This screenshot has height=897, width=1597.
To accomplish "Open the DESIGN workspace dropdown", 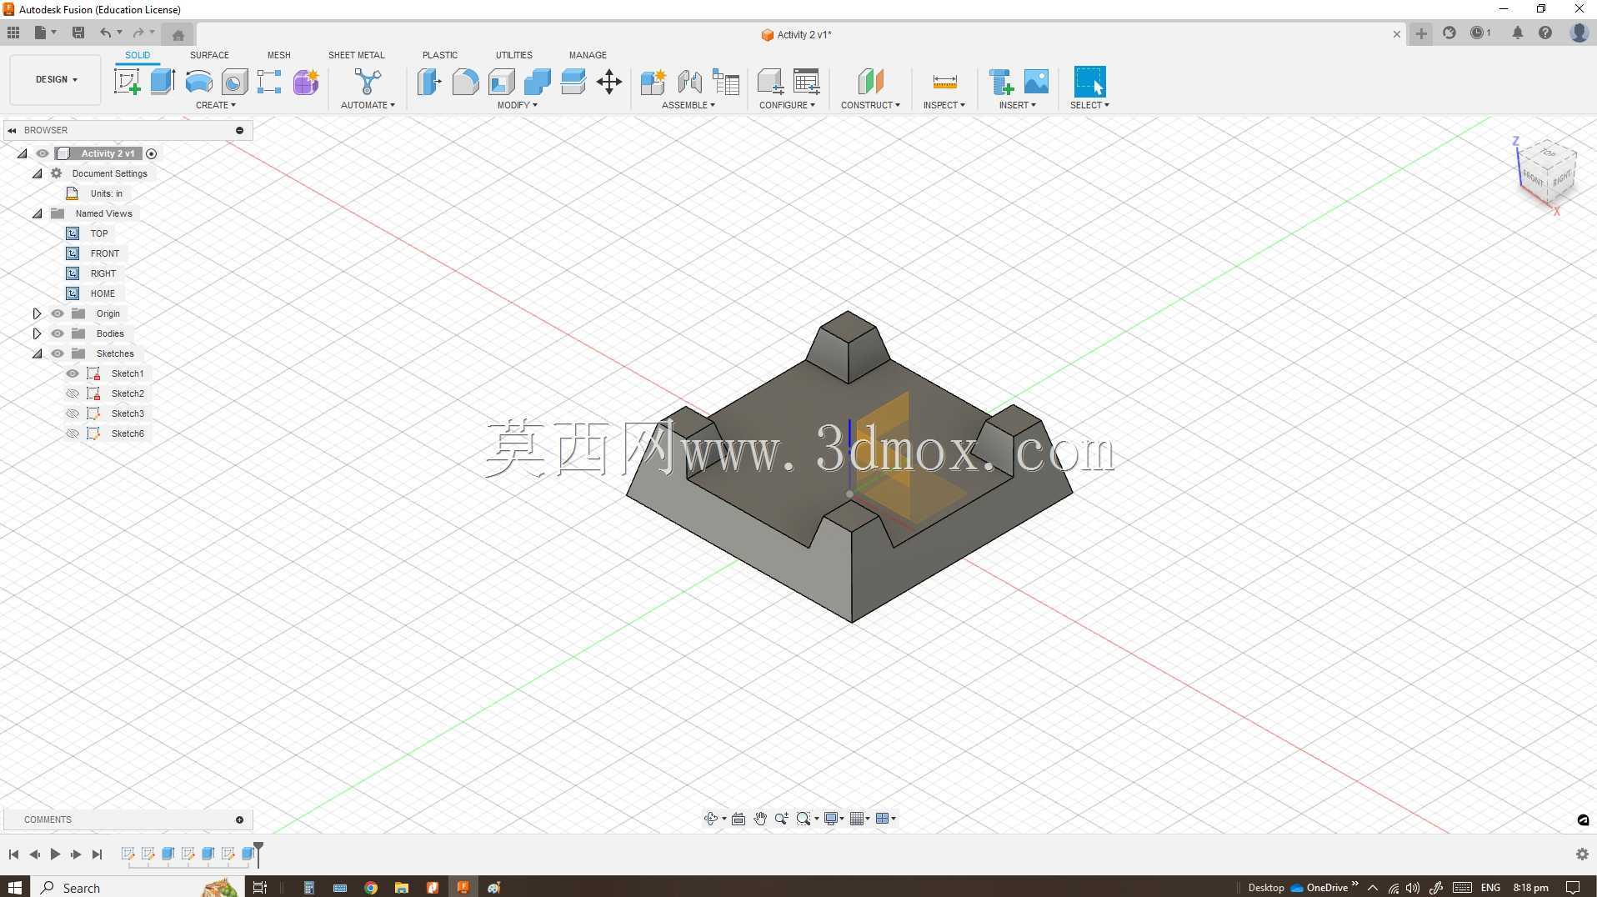I will [x=56, y=80].
